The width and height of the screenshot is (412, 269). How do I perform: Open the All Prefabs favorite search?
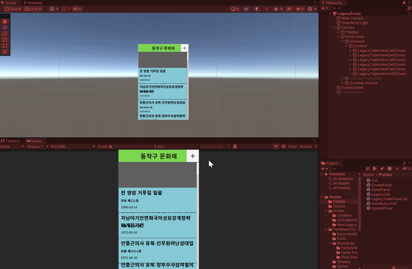(x=341, y=188)
